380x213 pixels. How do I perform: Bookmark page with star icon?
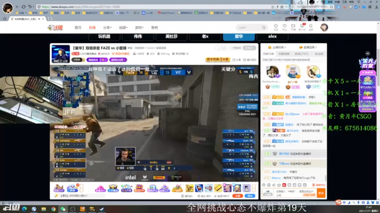(x=282, y=7)
